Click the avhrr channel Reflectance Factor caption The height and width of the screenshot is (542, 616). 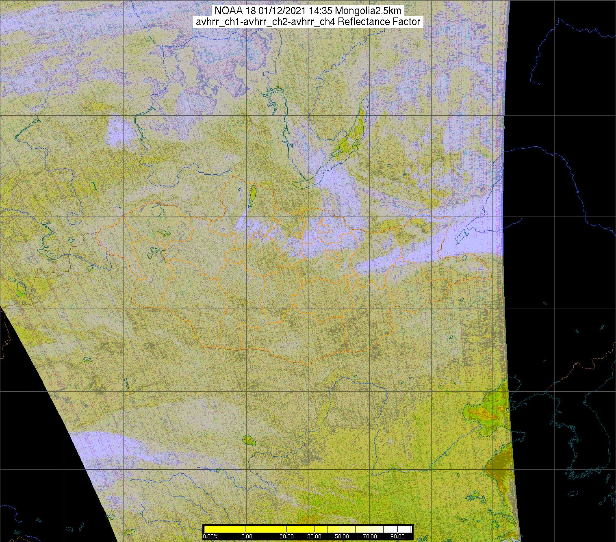[x=308, y=22]
